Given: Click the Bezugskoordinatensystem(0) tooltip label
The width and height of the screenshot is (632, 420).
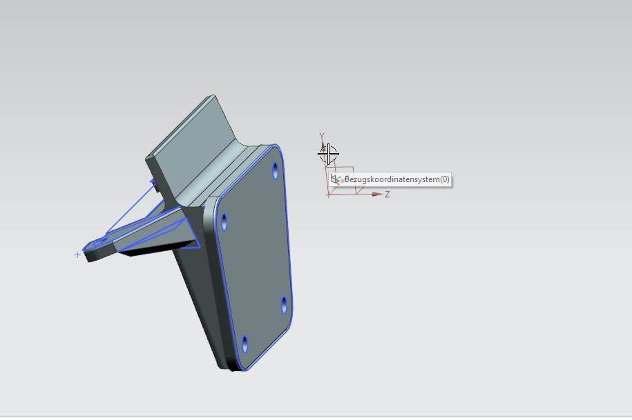Looking at the screenshot, I should click(x=396, y=180).
